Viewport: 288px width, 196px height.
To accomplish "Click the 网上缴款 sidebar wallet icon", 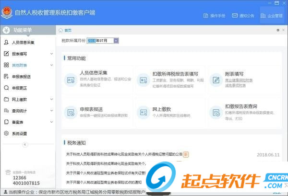I will click(6, 99).
